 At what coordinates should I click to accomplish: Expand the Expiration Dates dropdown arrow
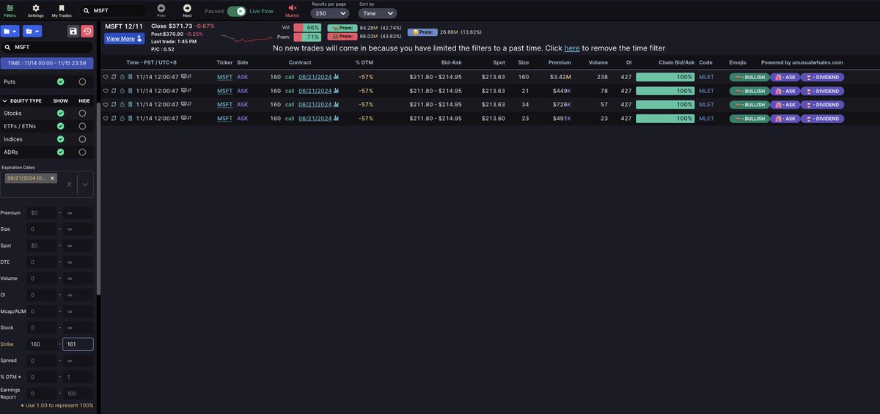pyautogui.click(x=85, y=185)
